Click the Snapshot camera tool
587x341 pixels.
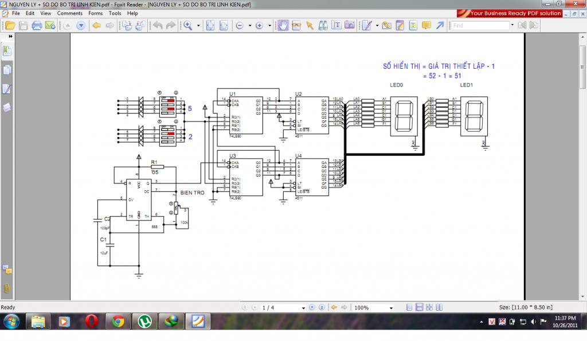coord(350,25)
